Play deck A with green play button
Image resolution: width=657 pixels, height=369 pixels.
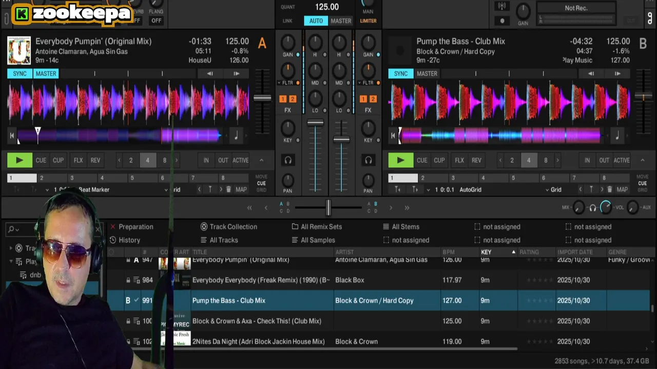click(20, 160)
